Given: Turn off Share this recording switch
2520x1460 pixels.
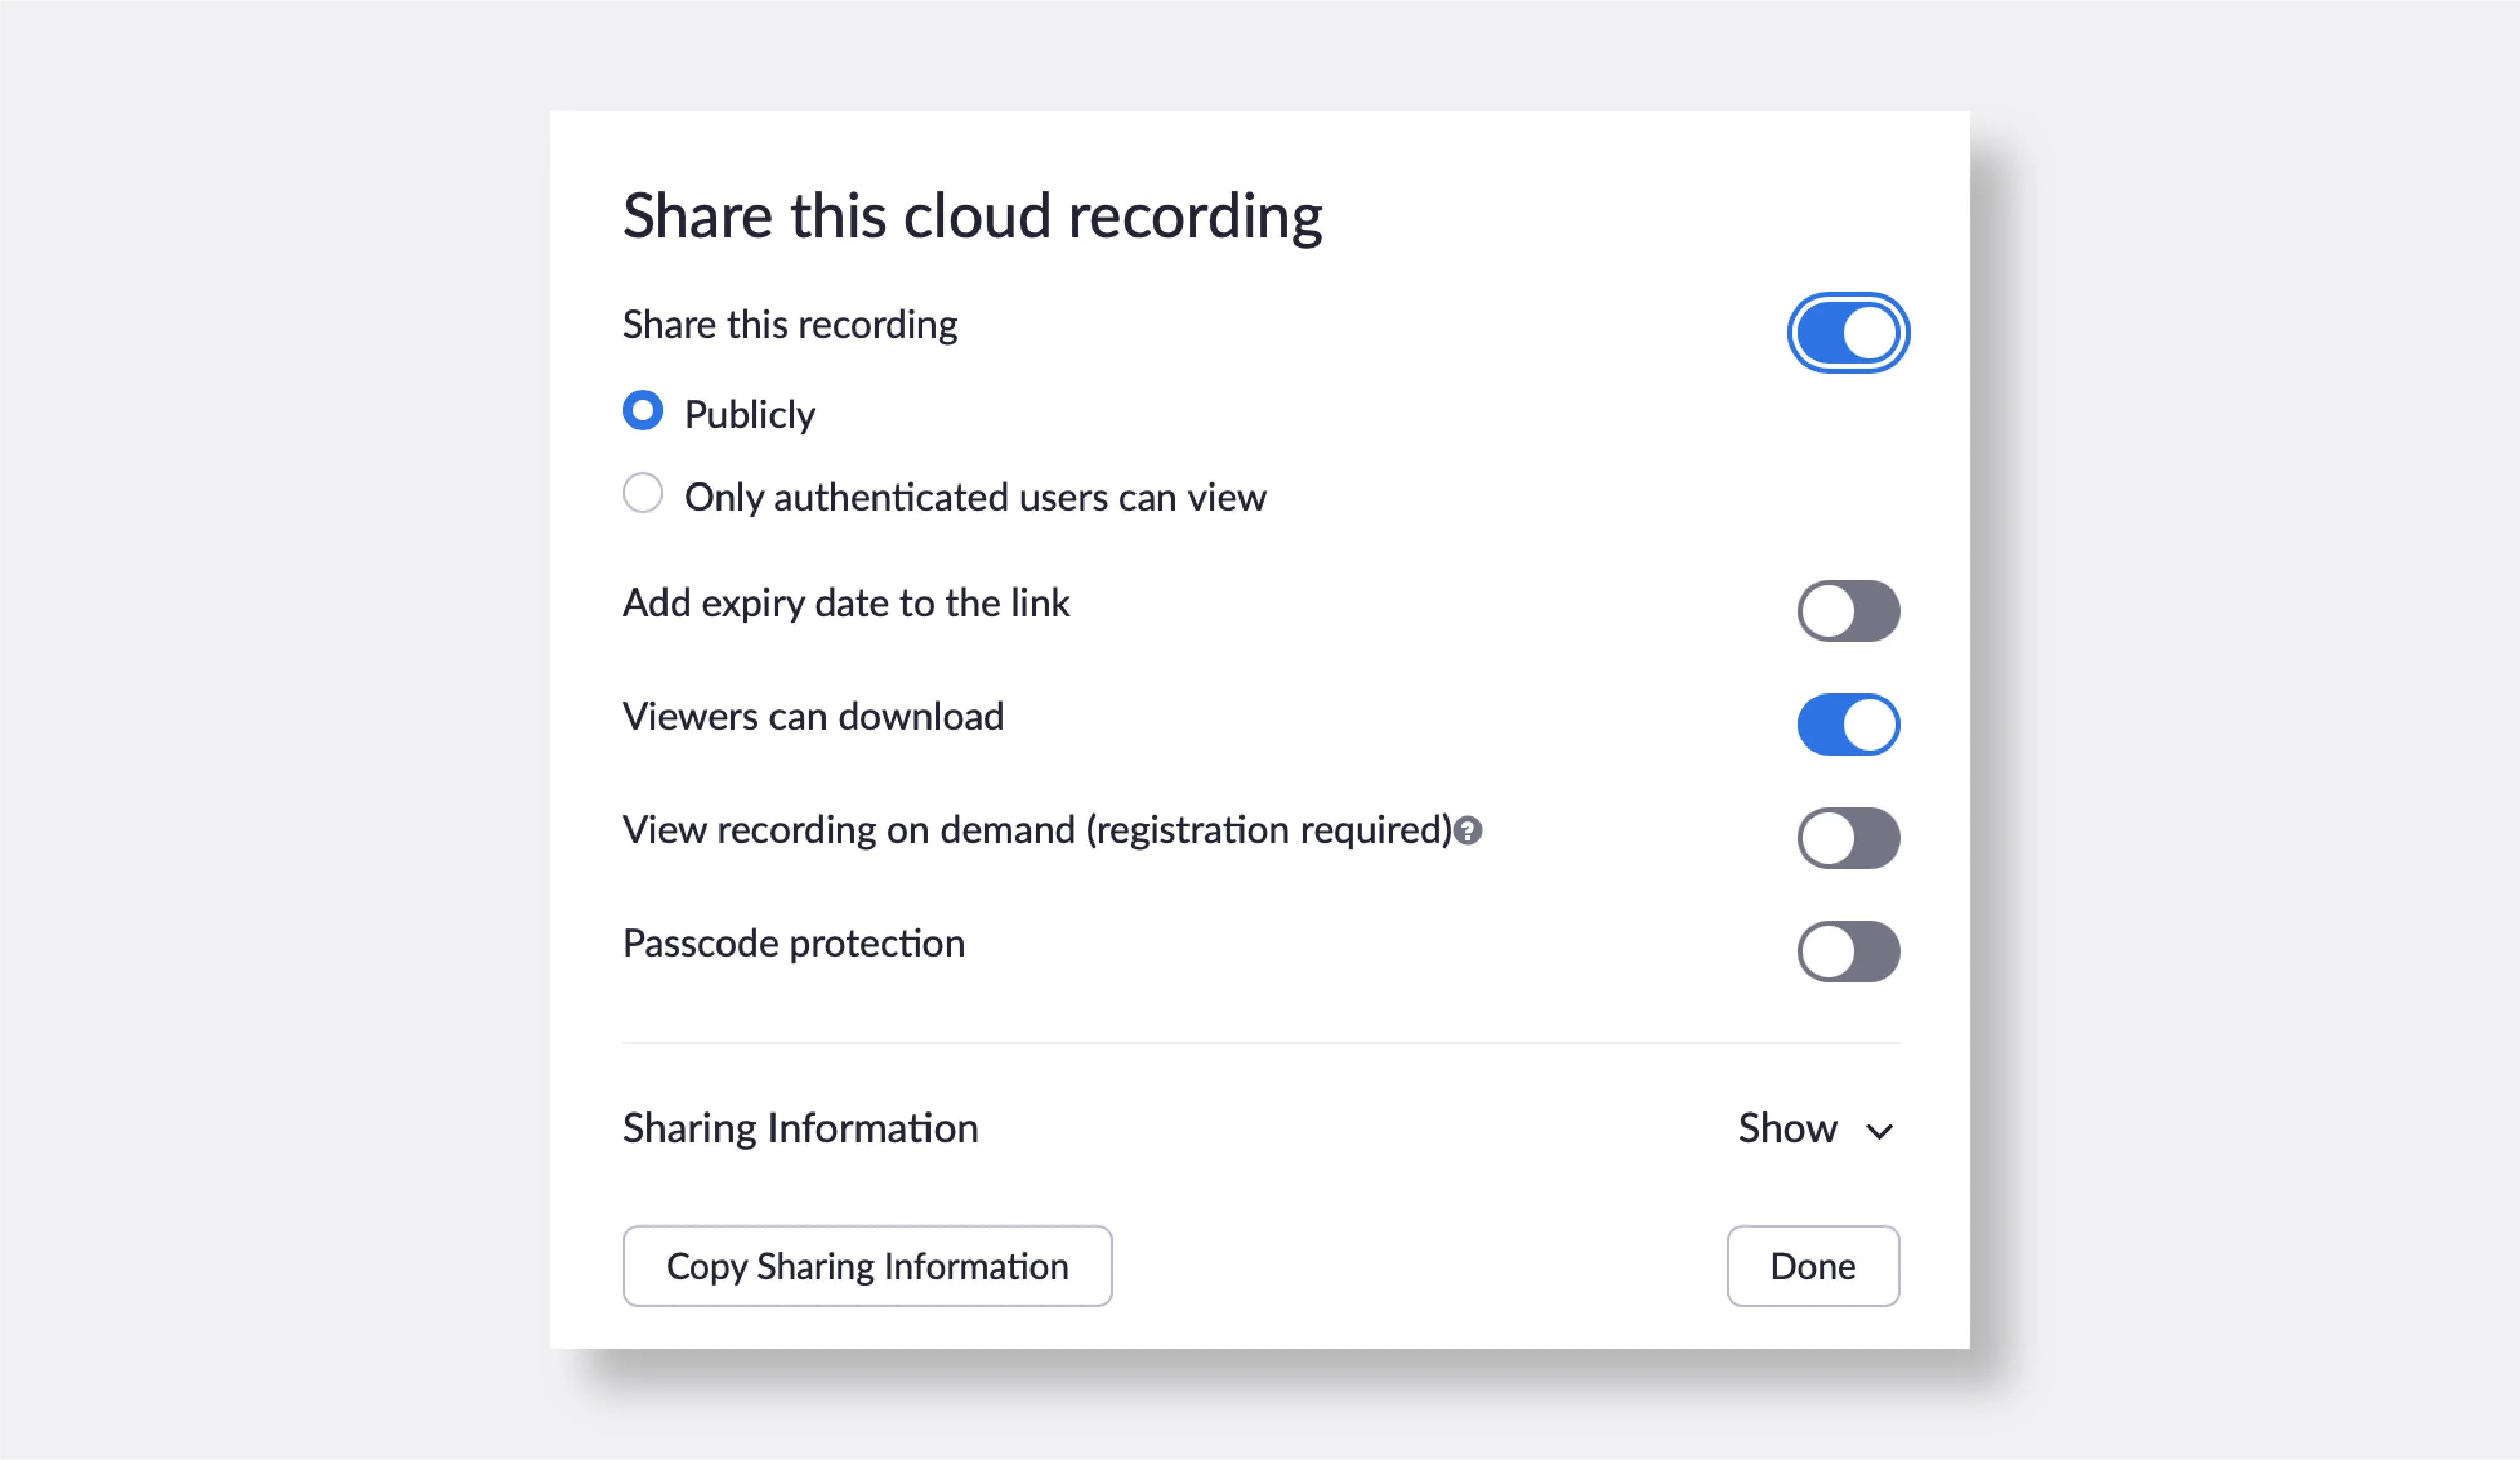Looking at the screenshot, I should click(1848, 333).
